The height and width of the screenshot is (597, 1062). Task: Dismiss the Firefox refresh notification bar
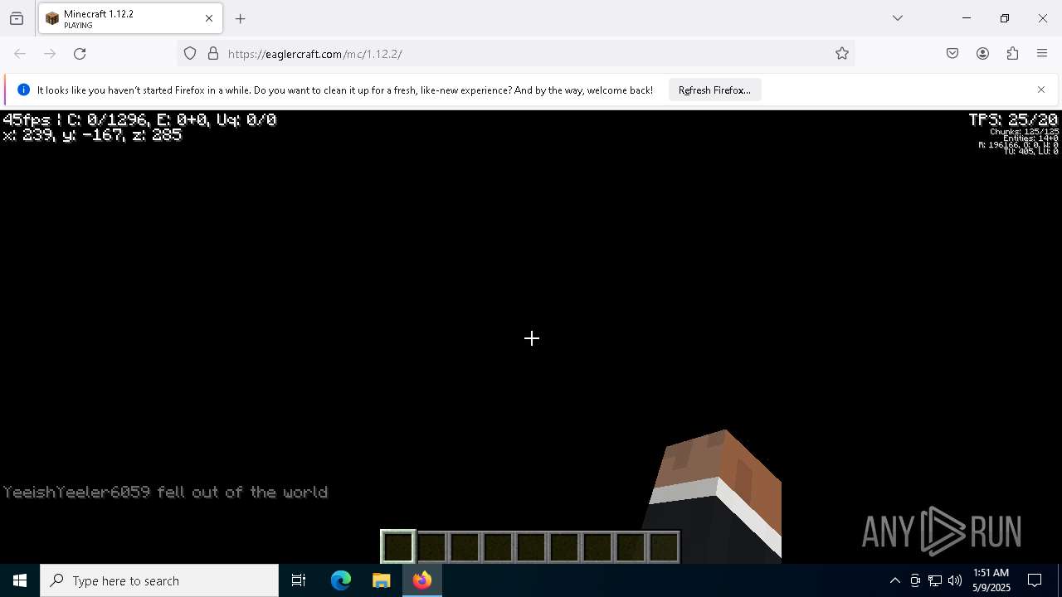click(1041, 90)
